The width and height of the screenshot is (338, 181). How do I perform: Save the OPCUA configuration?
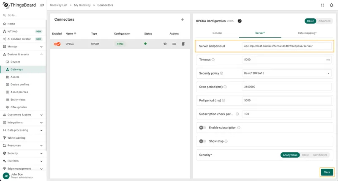click(327, 172)
